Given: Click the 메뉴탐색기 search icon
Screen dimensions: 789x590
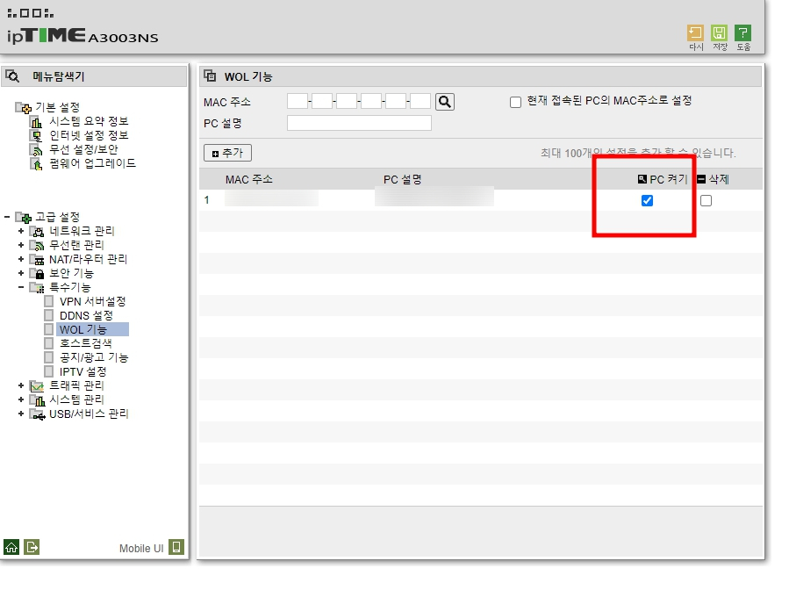Looking at the screenshot, I should pos(12,76).
